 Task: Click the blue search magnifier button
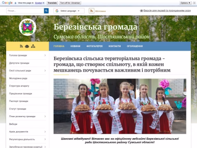pyautogui.click(x=46, y=11)
